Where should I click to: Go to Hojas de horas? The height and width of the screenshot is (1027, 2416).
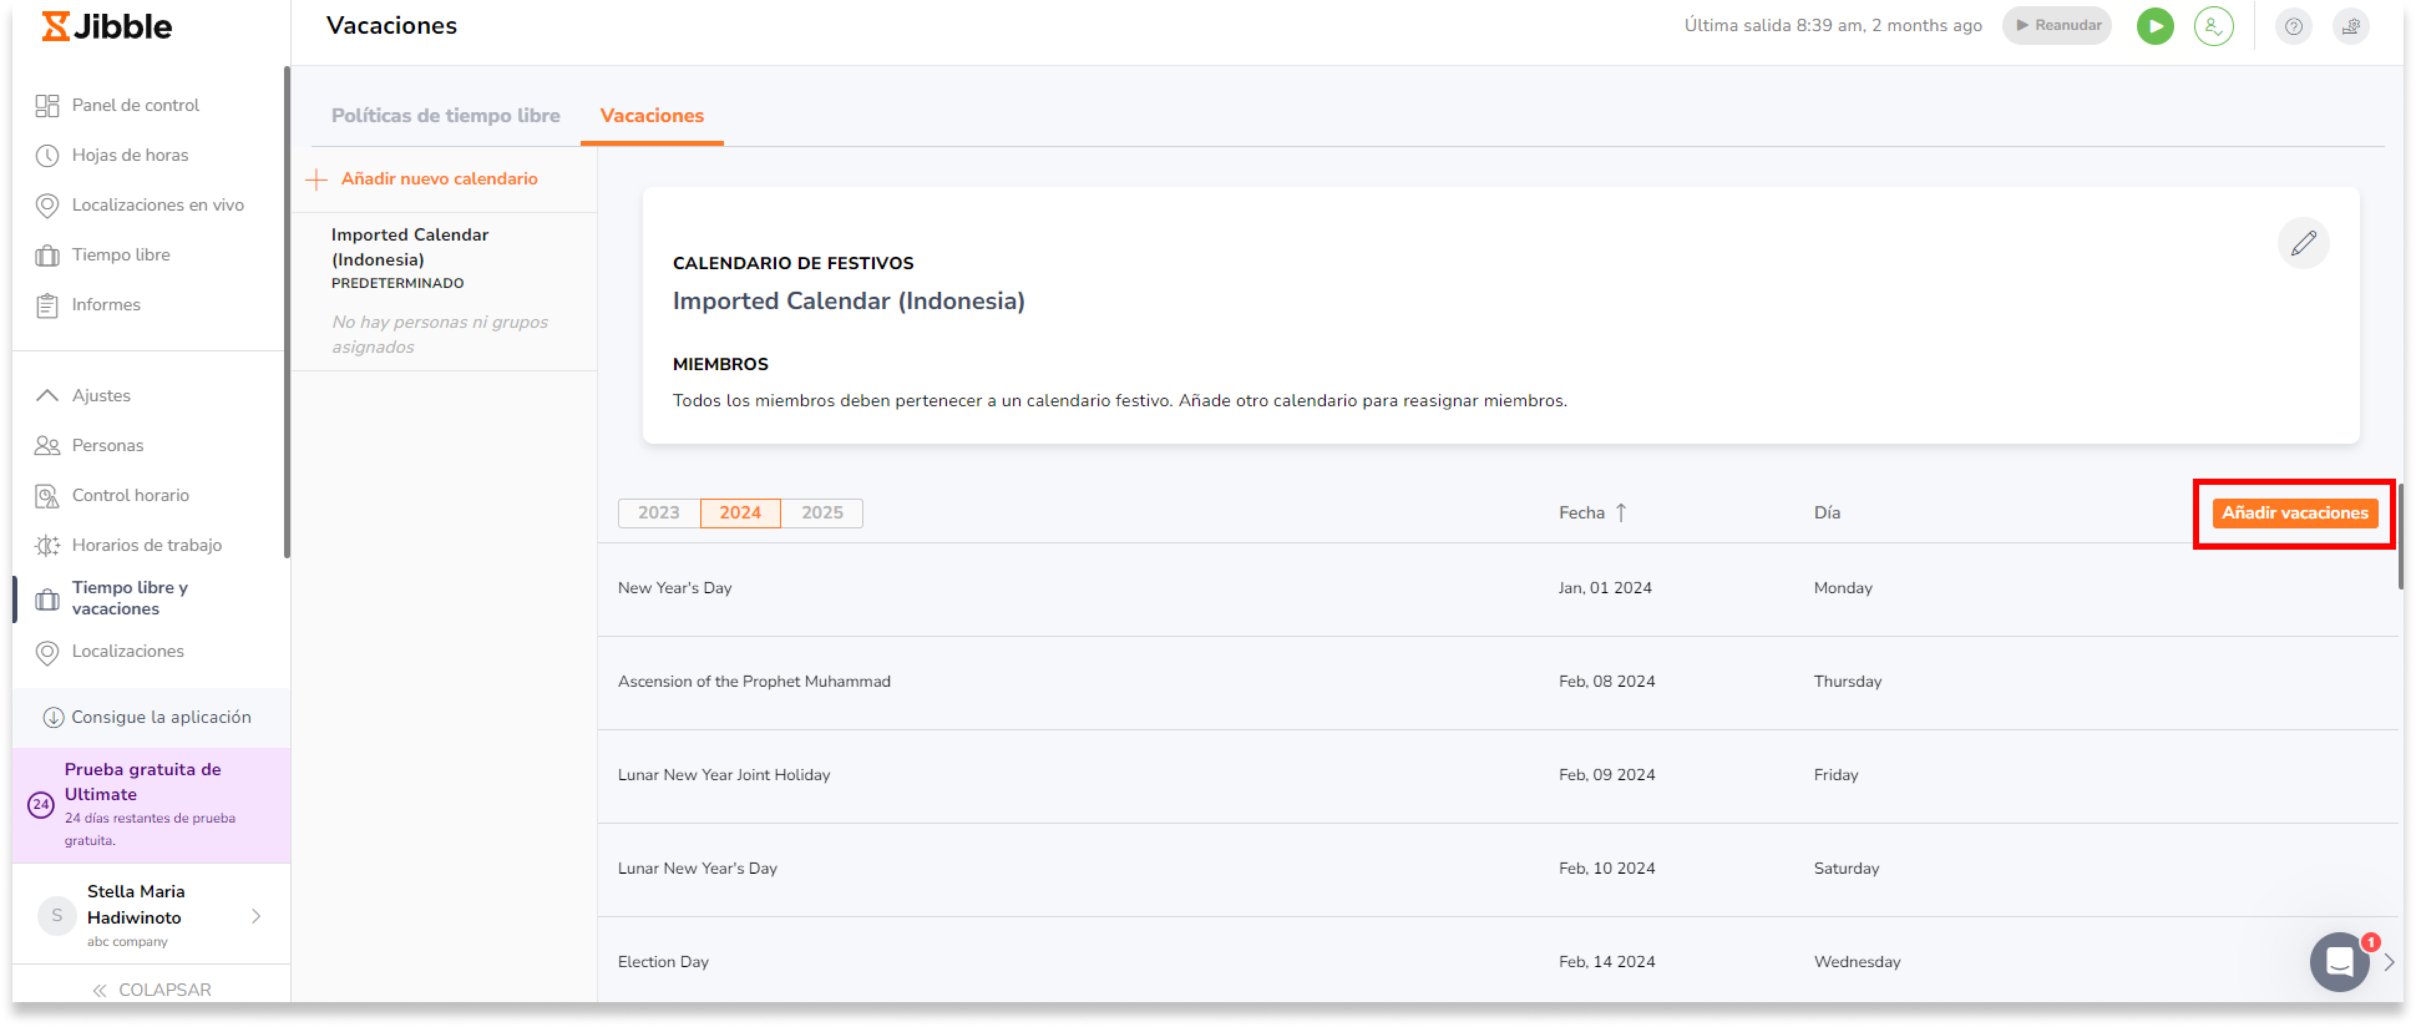[x=130, y=155]
